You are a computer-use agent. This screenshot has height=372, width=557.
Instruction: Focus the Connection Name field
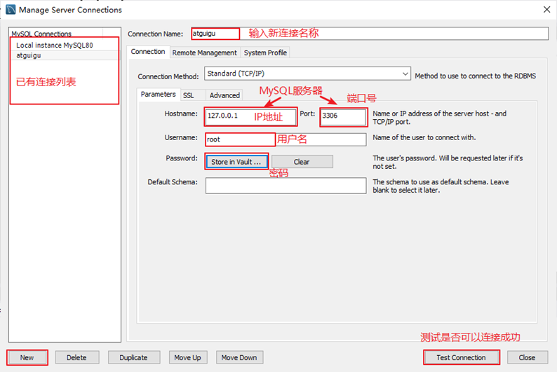[x=370, y=34]
